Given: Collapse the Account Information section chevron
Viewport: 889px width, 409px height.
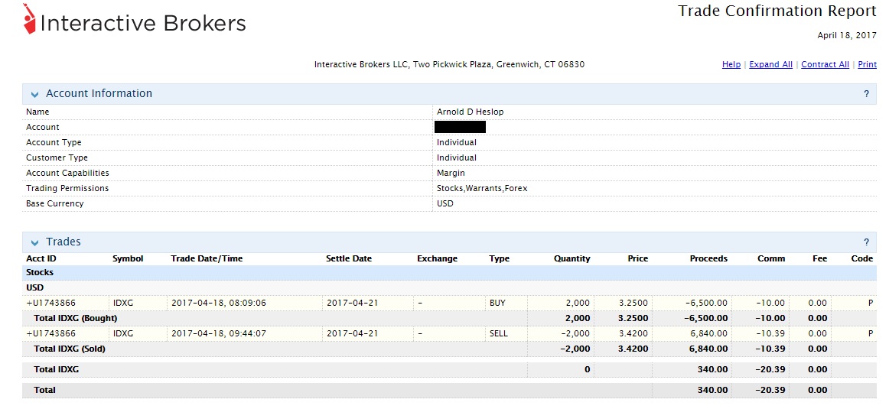Looking at the screenshot, I should pyautogui.click(x=34, y=94).
